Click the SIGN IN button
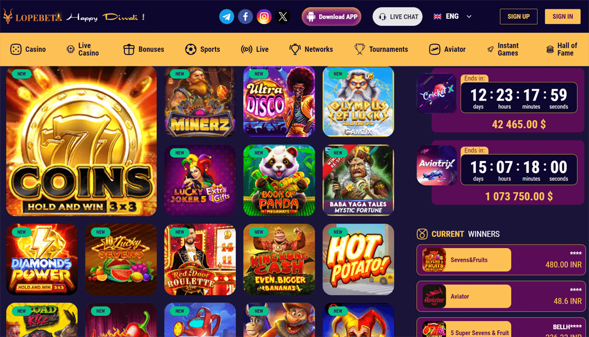Screen dimensions: 589x337 562,16
